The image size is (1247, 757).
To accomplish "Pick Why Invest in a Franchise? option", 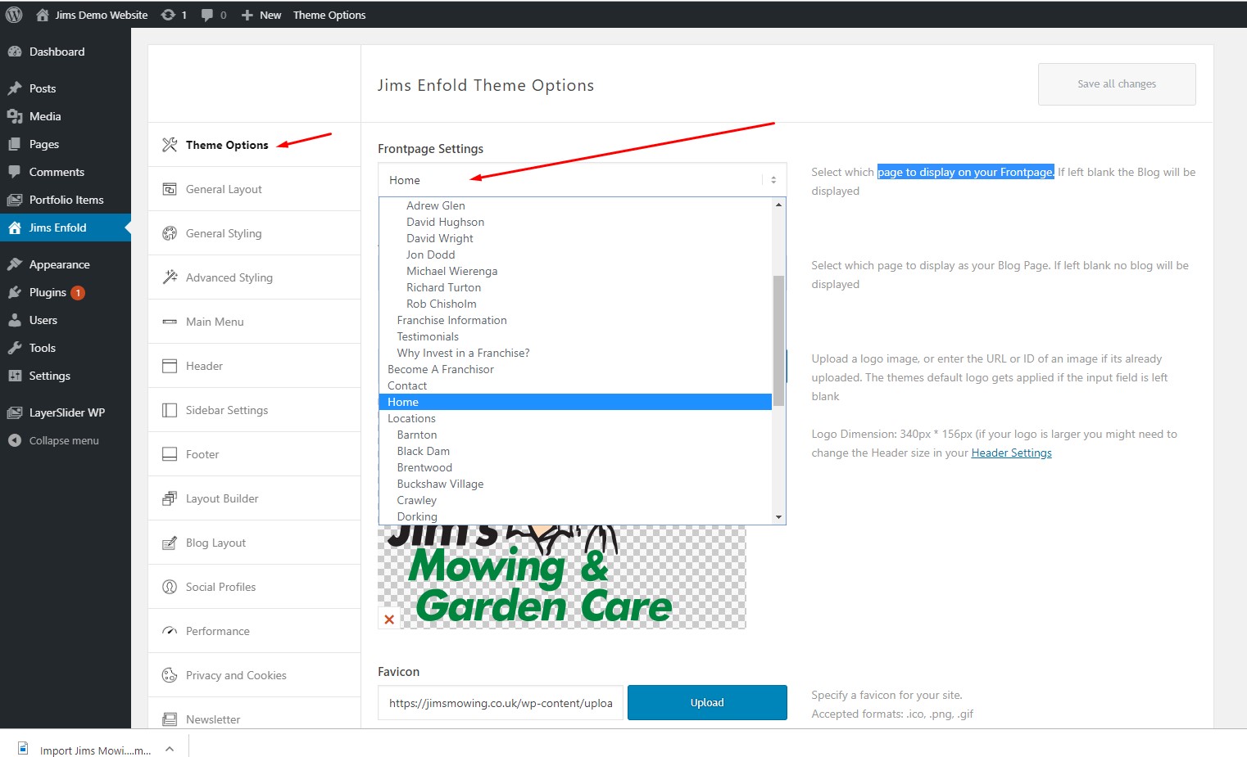I will (x=575, y=353).
